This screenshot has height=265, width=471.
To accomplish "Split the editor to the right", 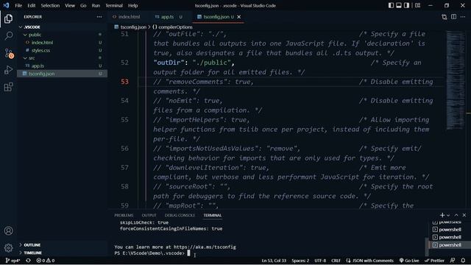I will [453, 17].
